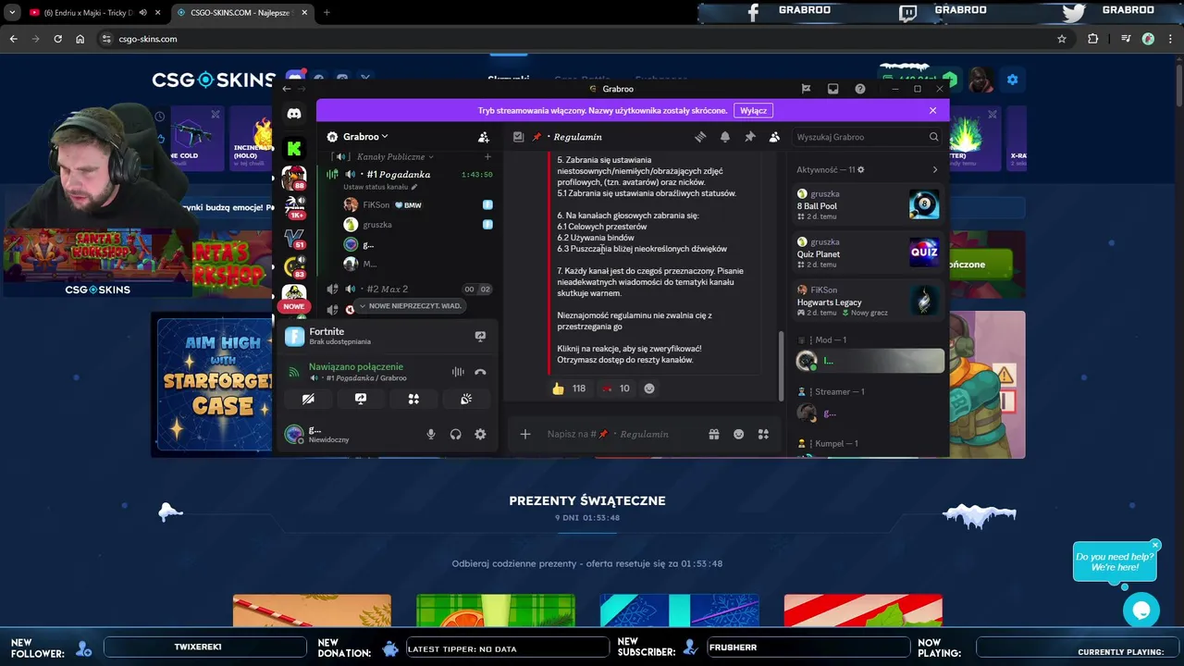Open the CSGO-Skins settings gear icon
1184x666 pixels.
pyautogui.click(x=1012, y=80)
